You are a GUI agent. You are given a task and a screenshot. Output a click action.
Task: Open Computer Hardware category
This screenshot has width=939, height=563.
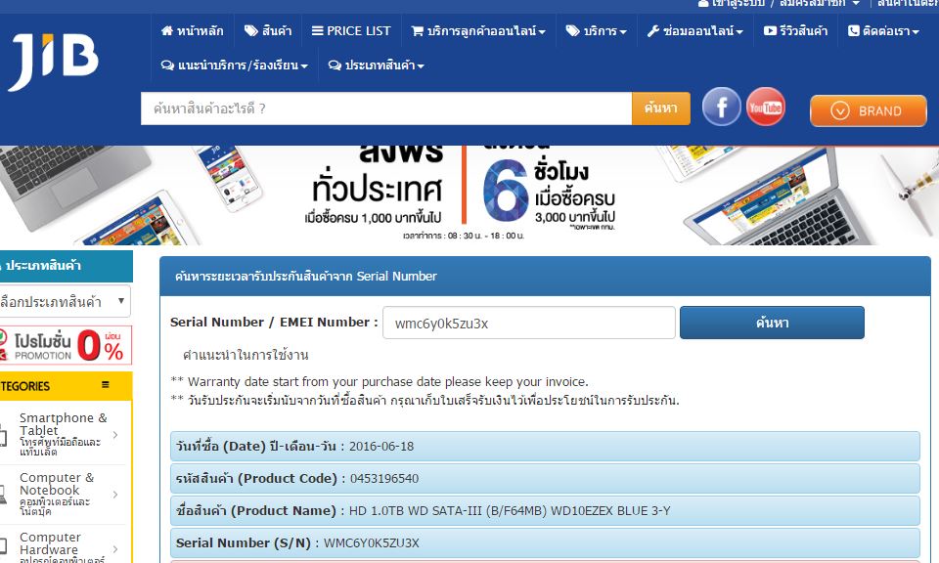click(63, 546)
